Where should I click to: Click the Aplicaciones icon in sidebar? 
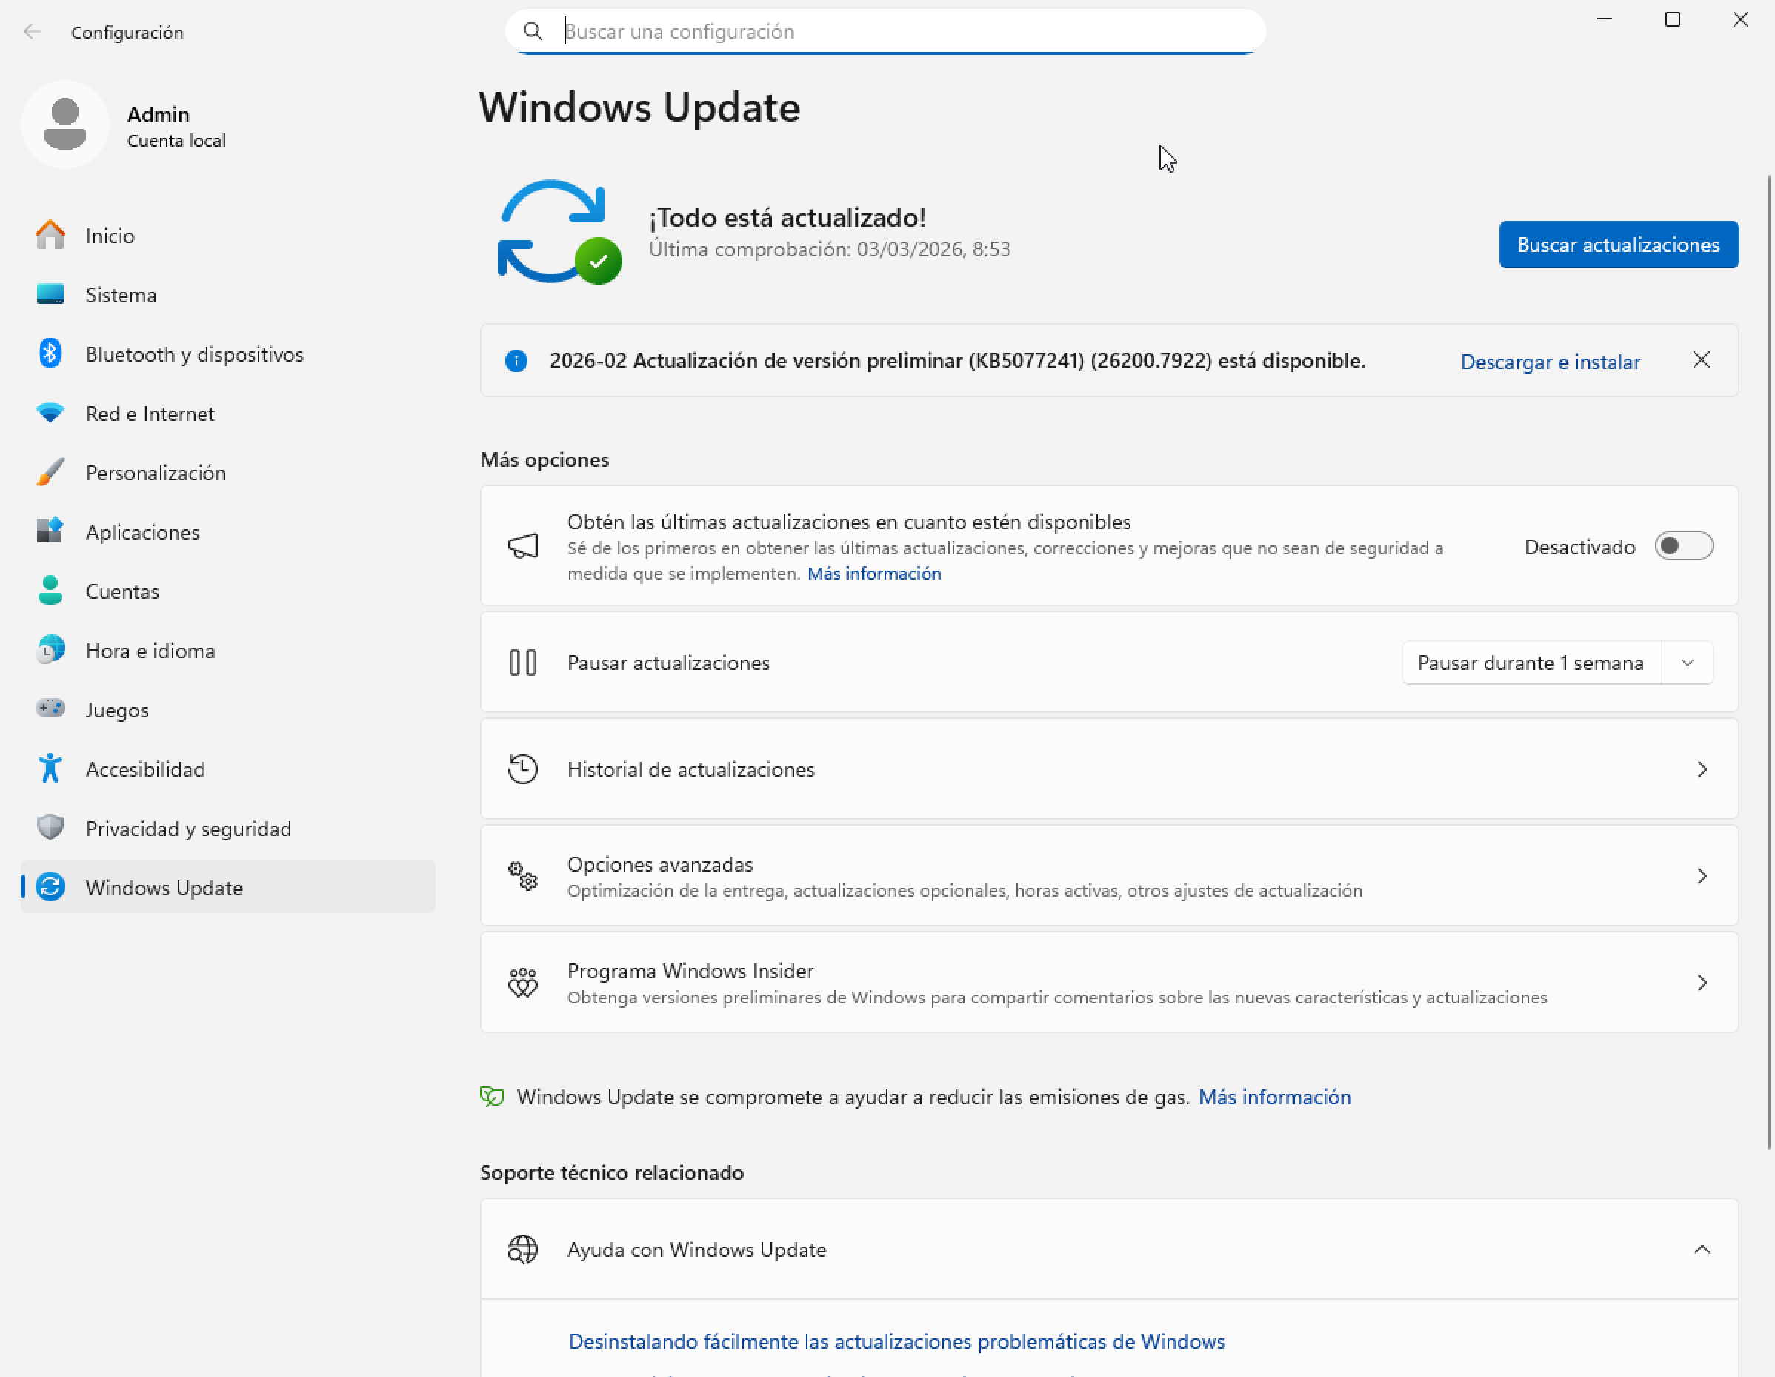pyautogui.click(x=50, y=531)
